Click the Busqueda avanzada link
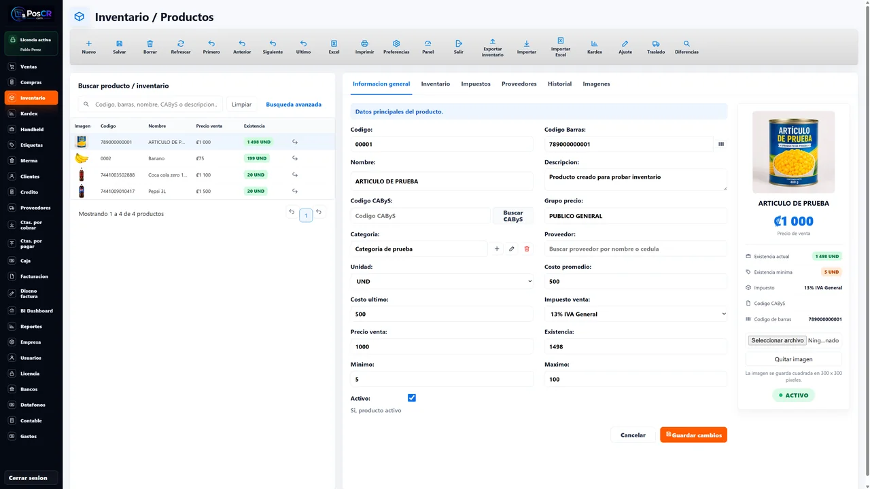This screenshot has width=870, height=489. 294,105
